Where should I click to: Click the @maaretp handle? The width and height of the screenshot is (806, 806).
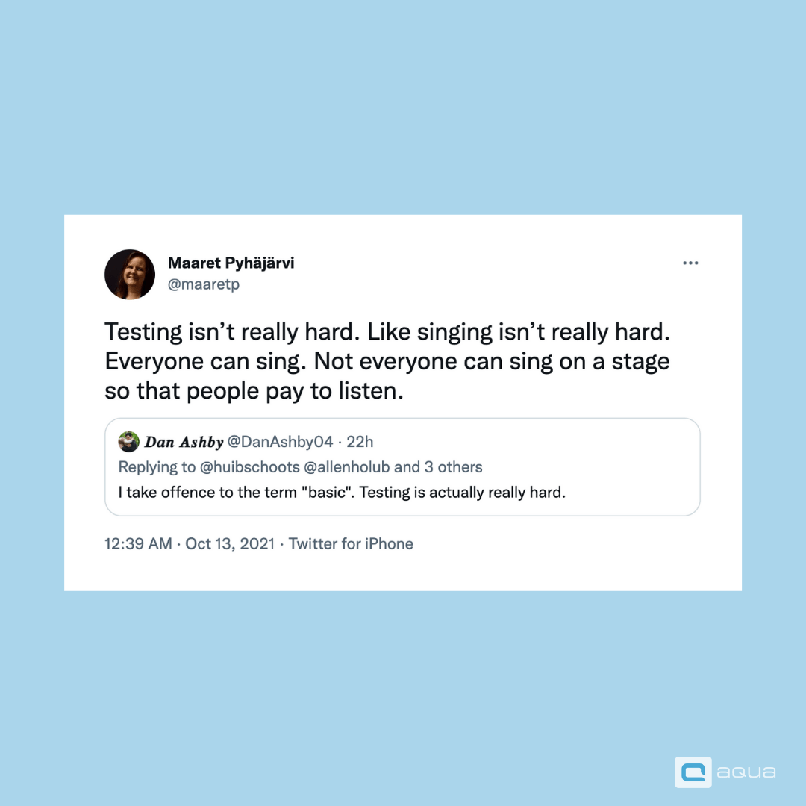(x=203, y=284)
